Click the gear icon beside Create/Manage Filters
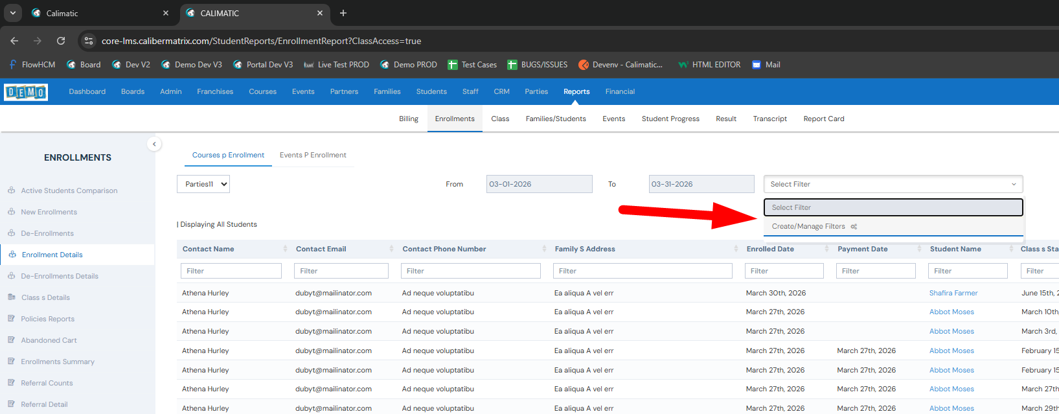The height and width of the screenshot is (414, 1059). pyautogui.click(x=854, y=227)
